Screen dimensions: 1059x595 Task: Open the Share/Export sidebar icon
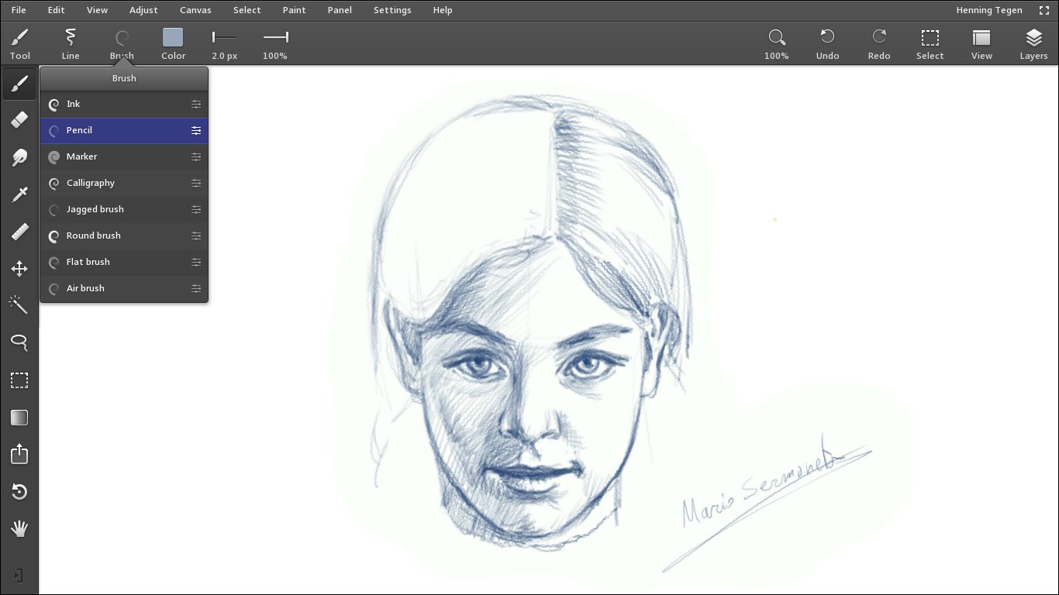[x=19, y=454]
